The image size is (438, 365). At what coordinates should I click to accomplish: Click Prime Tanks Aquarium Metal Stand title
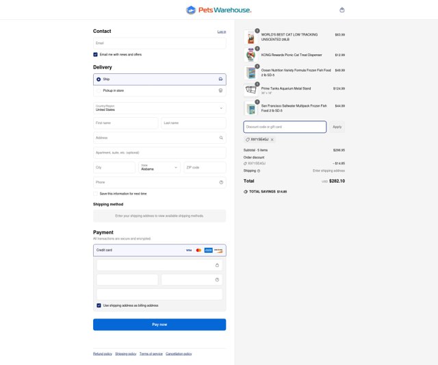pyautogui.click(x=286, y=88)
